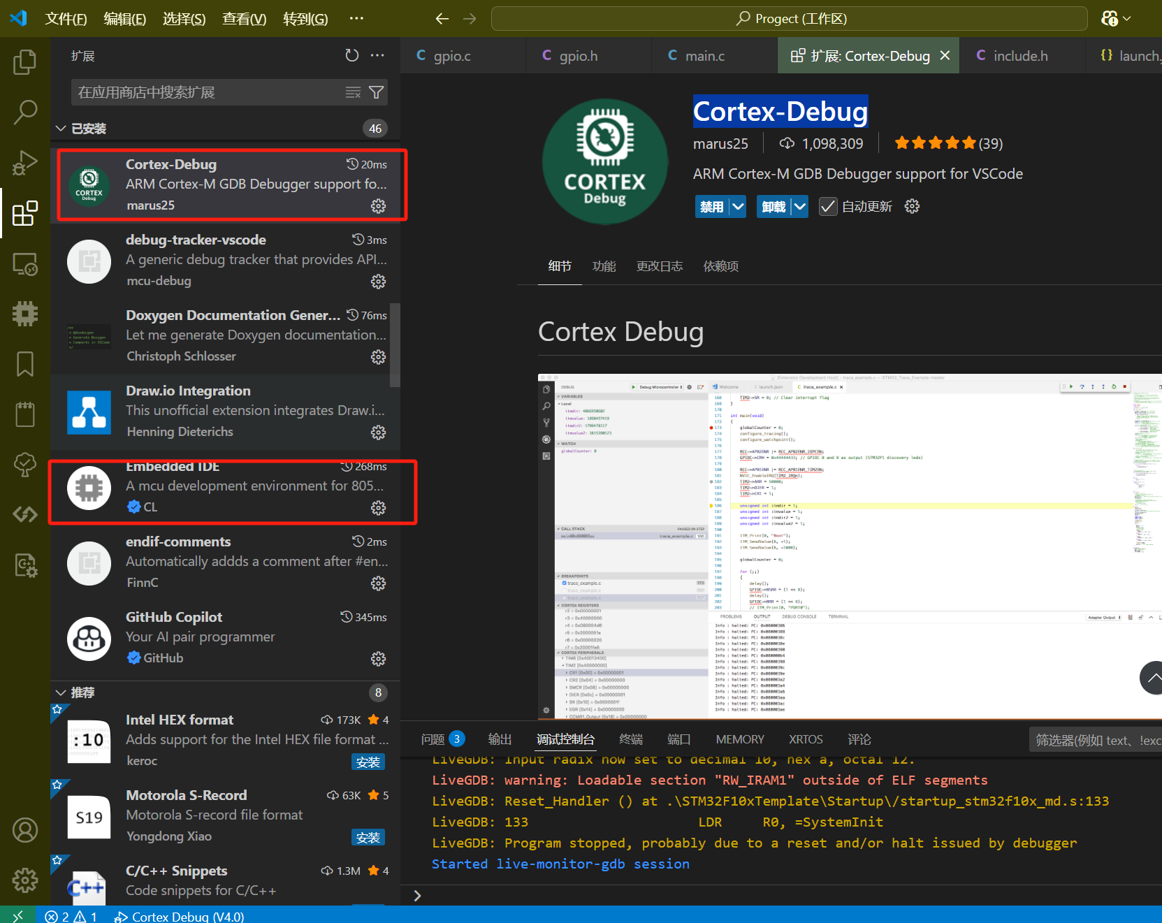Click the debug console filter field

click(1096, 740)
